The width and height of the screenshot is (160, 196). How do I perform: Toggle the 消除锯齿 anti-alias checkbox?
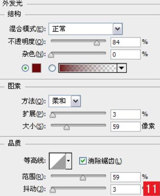click(x=83, y=161)
